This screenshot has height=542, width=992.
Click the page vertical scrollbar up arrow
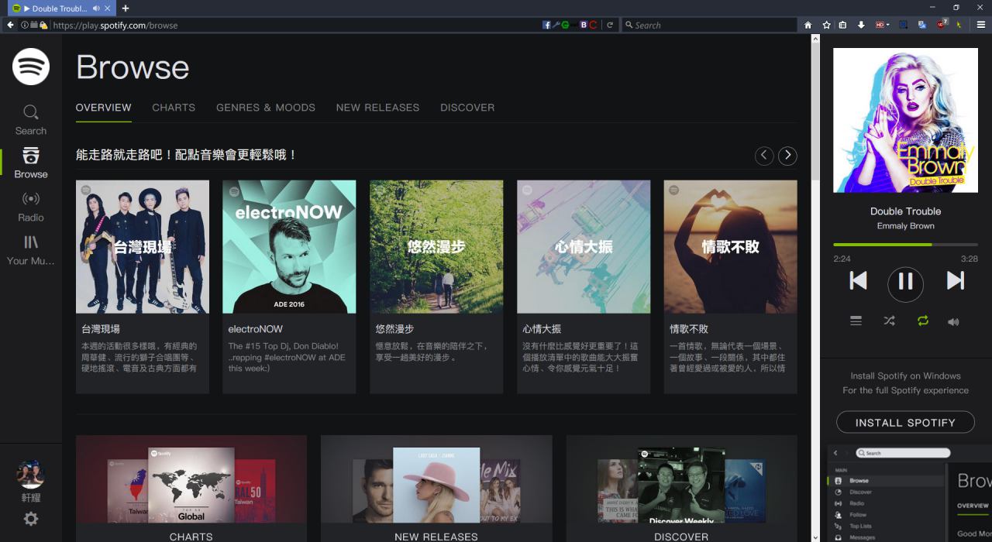tap(815, 39)
